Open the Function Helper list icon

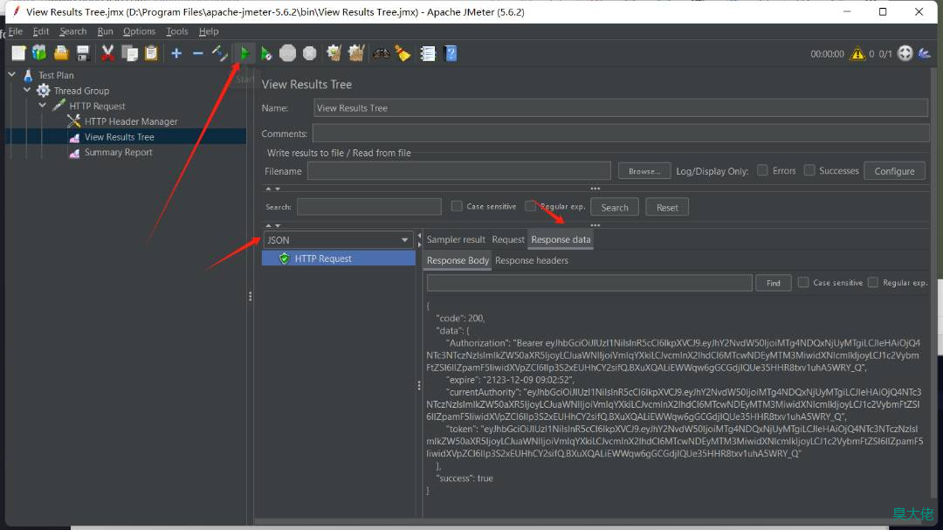(x=428, y=53)
